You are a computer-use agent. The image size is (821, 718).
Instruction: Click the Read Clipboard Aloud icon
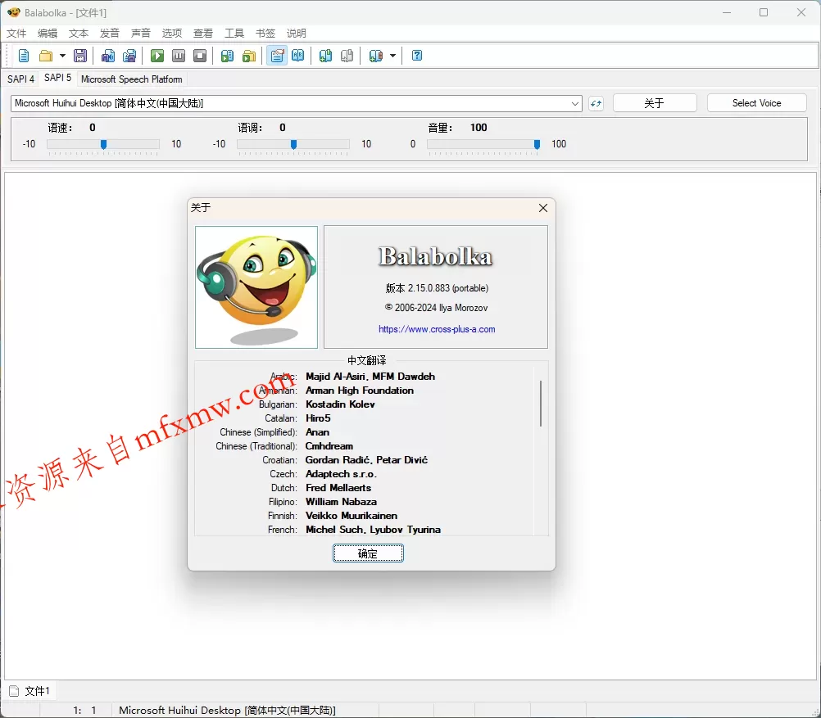227,56
